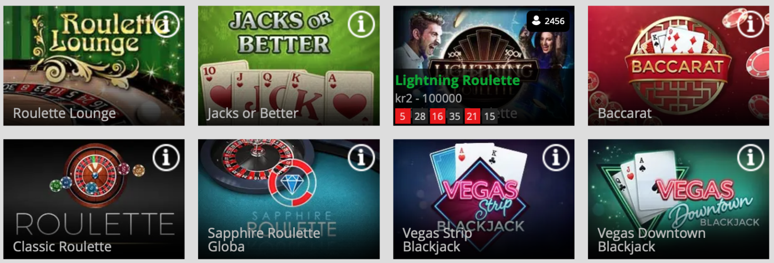Launch Sapphire Roulette Globa game tile

[x=289, y=199]
